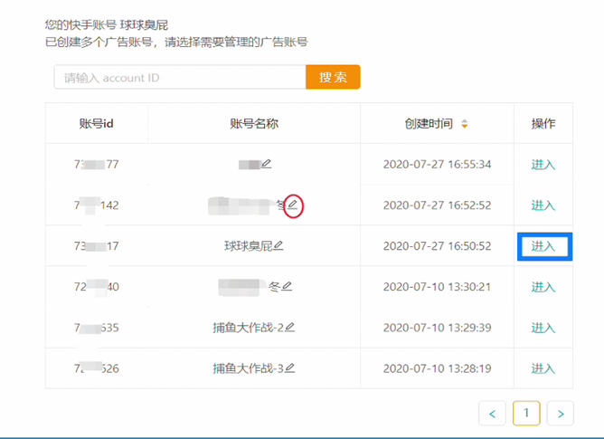Screen dimensions: 604x439
Task: Click account id ending in 526
Action: coord(97,368)
